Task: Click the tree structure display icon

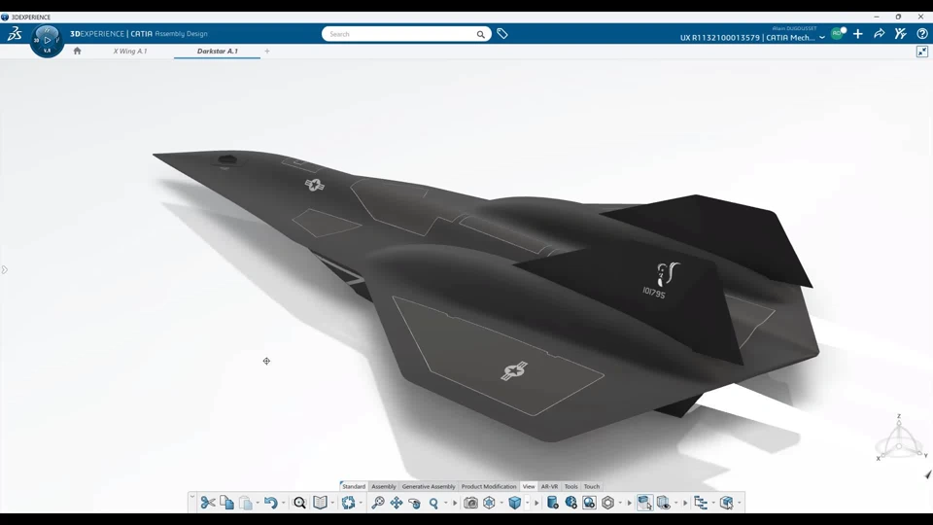Action: coord(701,503)
